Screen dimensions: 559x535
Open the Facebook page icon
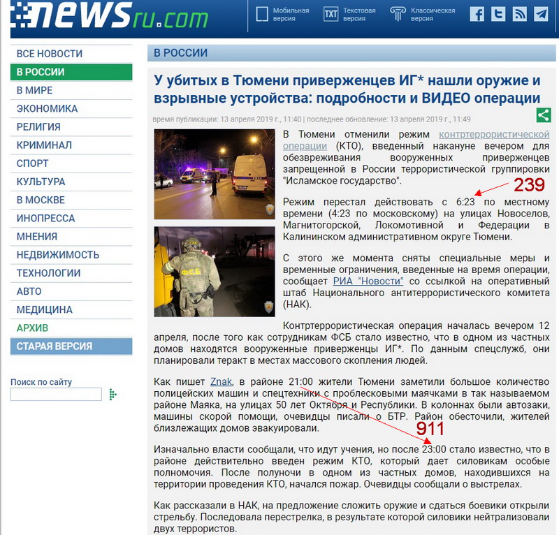[477, 14]
